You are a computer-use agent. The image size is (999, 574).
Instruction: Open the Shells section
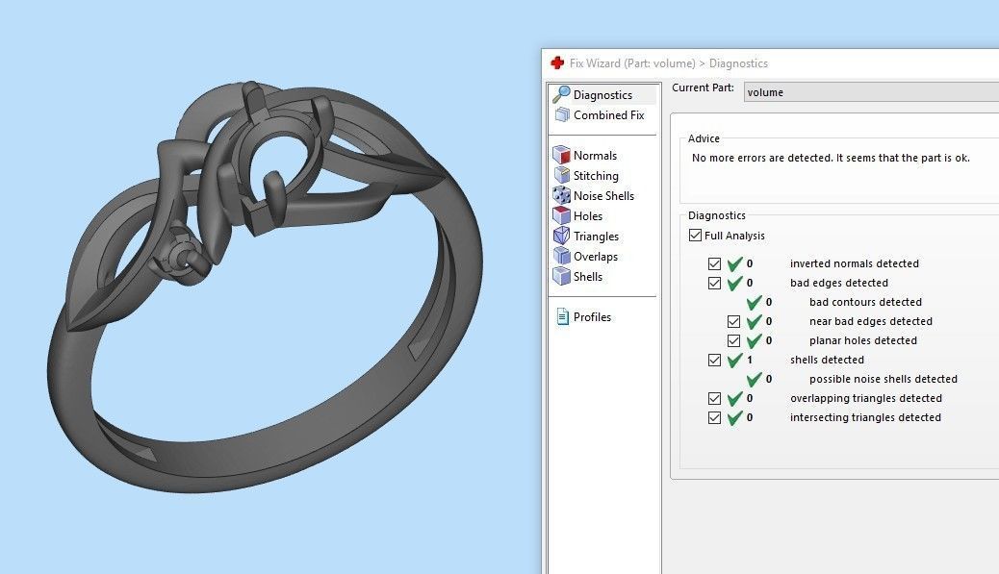tap(587, 277)
